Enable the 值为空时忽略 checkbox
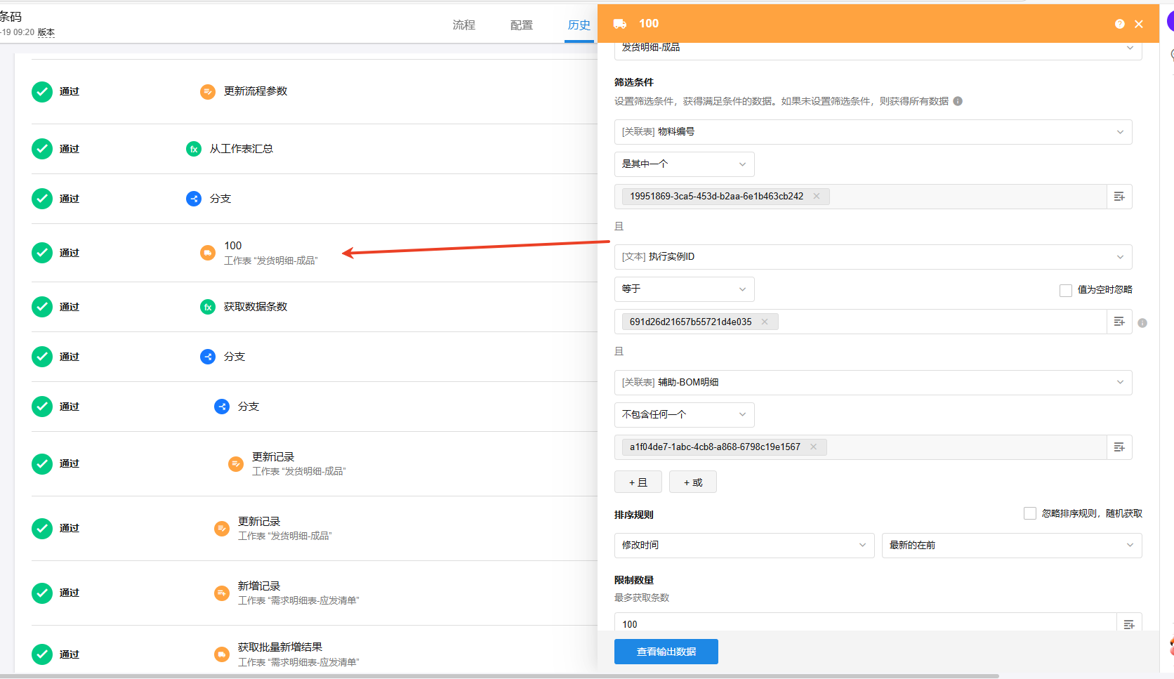The height and width of the screenshot is (679, 1174). pos(1065,290)
